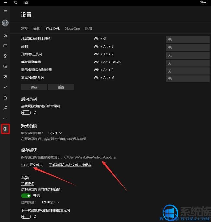The height and width of the screenshot is (222, 211).
Task: Open the 了解更多 link under 音频
Action: (28, 184)
